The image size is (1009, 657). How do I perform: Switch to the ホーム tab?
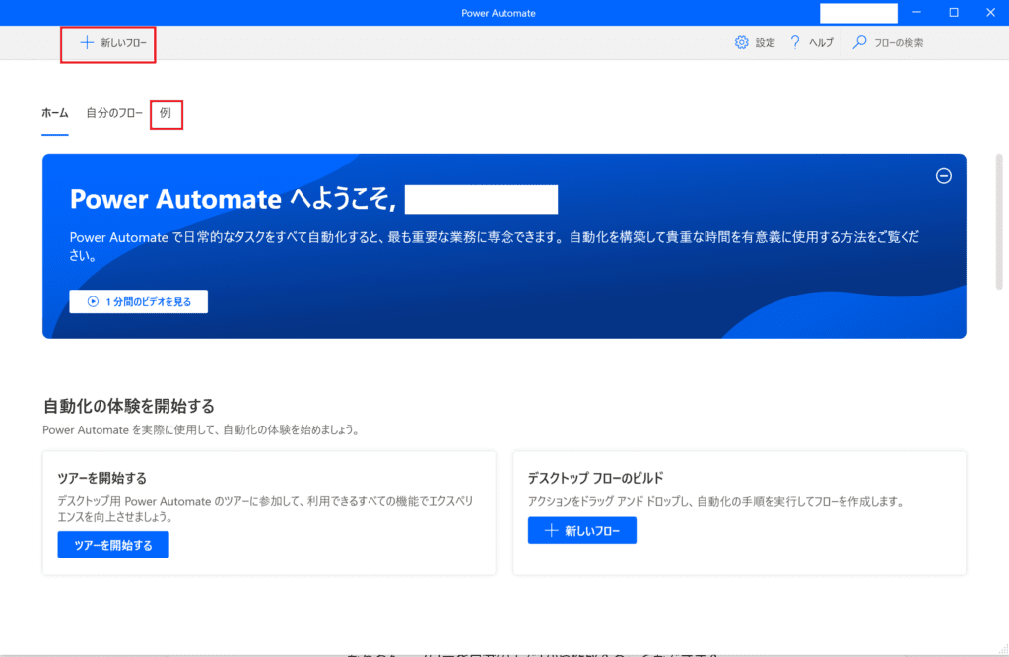pyautogui.click(x=55, y=113)
